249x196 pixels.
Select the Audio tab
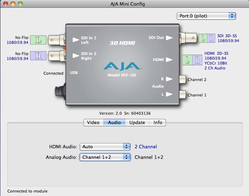coord(114,122)
